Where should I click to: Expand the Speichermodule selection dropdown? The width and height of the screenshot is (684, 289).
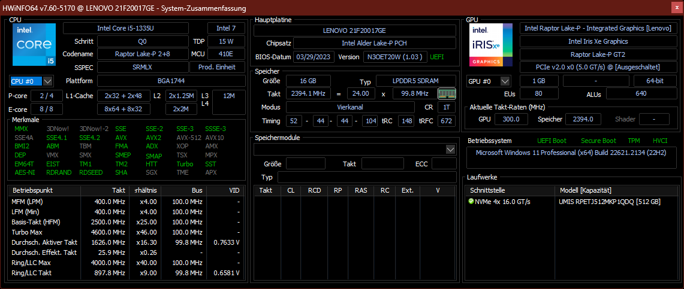451,149
